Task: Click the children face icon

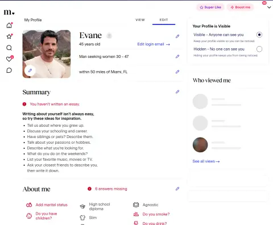Action: (x=29, y=216)
